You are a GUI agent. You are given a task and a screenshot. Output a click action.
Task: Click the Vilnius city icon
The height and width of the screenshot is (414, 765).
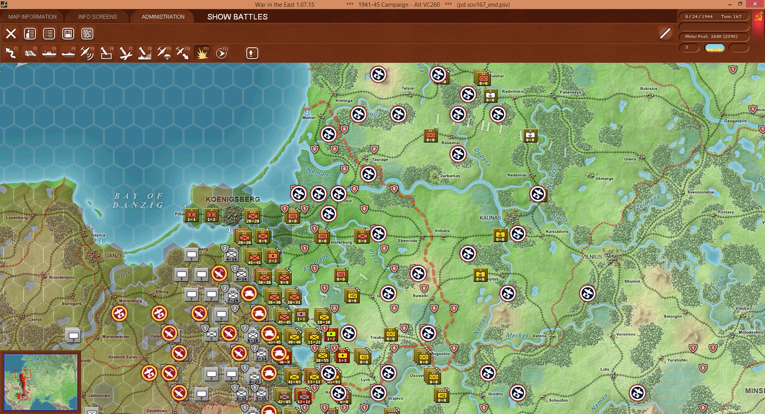coord(612,257)
